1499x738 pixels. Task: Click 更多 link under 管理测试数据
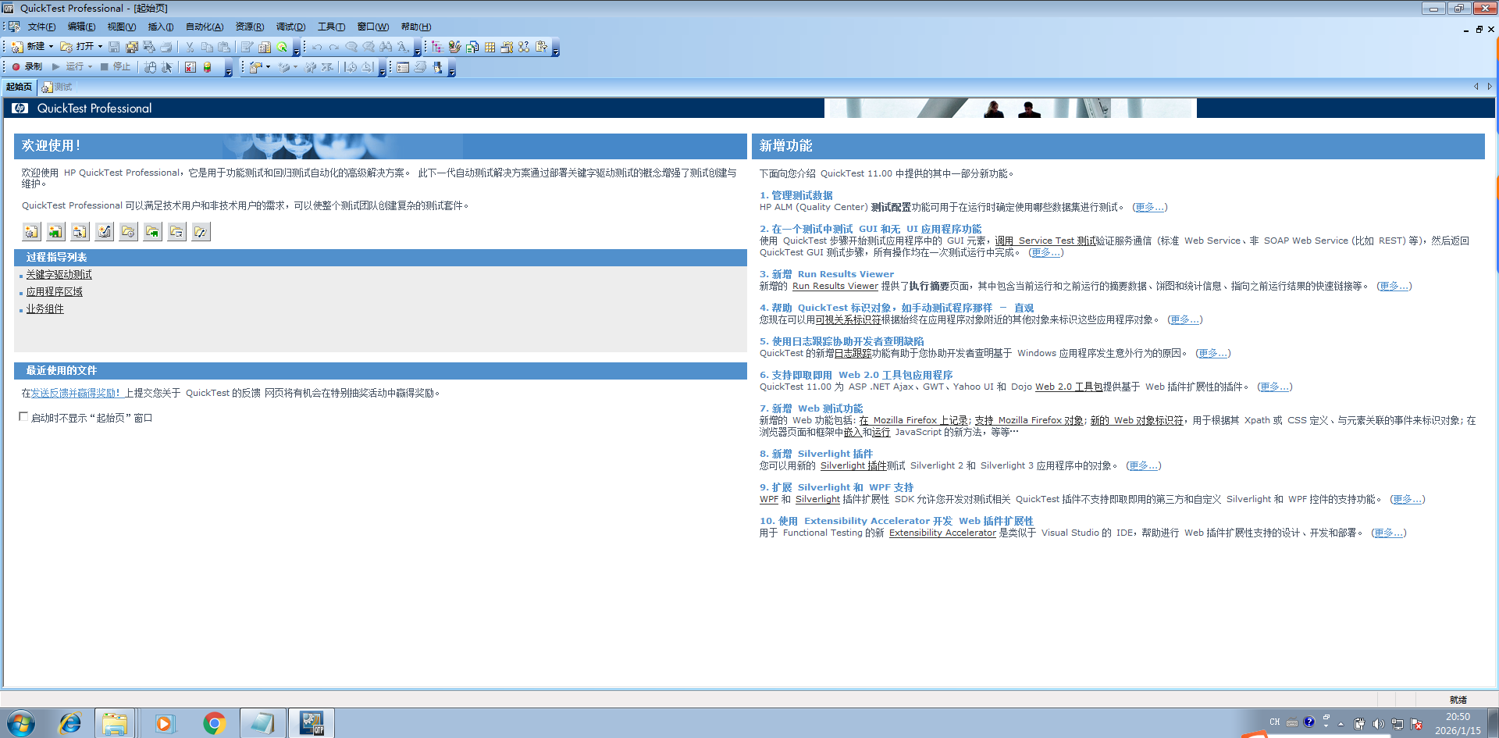(1149, 208)
